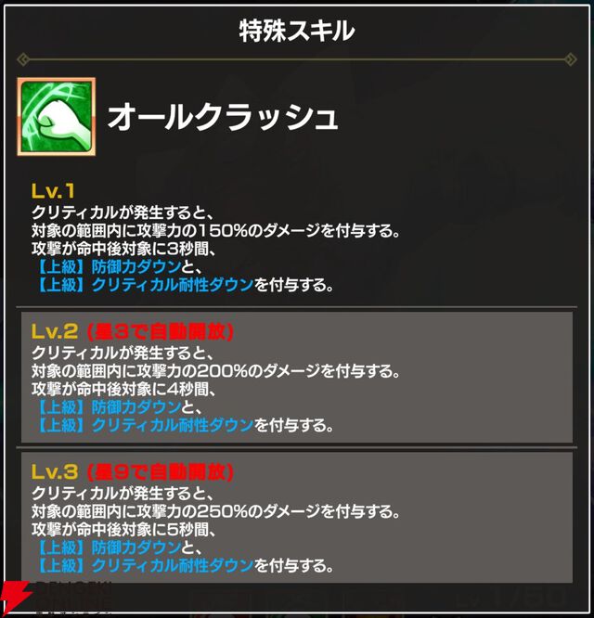The height and width of the screenshot is (618, 594).
Task: Click the 250% damage text in Lv.3
Action: click(x=223, y=511)
